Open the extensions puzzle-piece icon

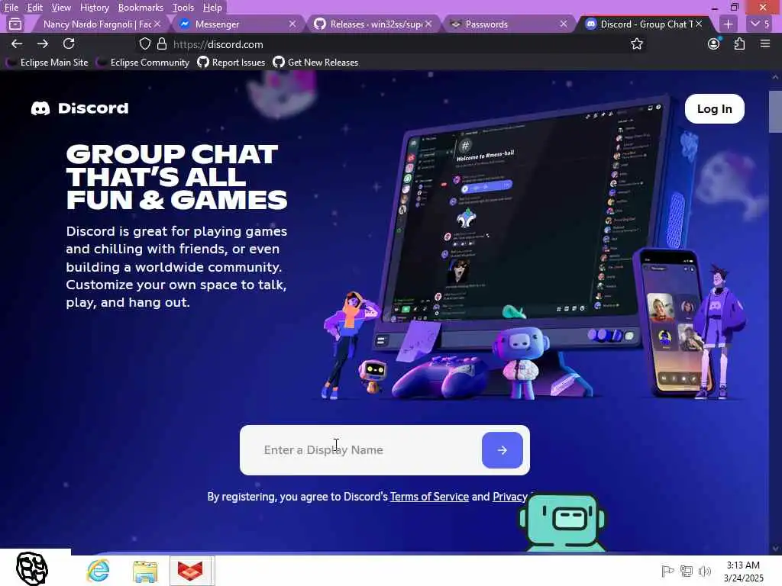739,43
